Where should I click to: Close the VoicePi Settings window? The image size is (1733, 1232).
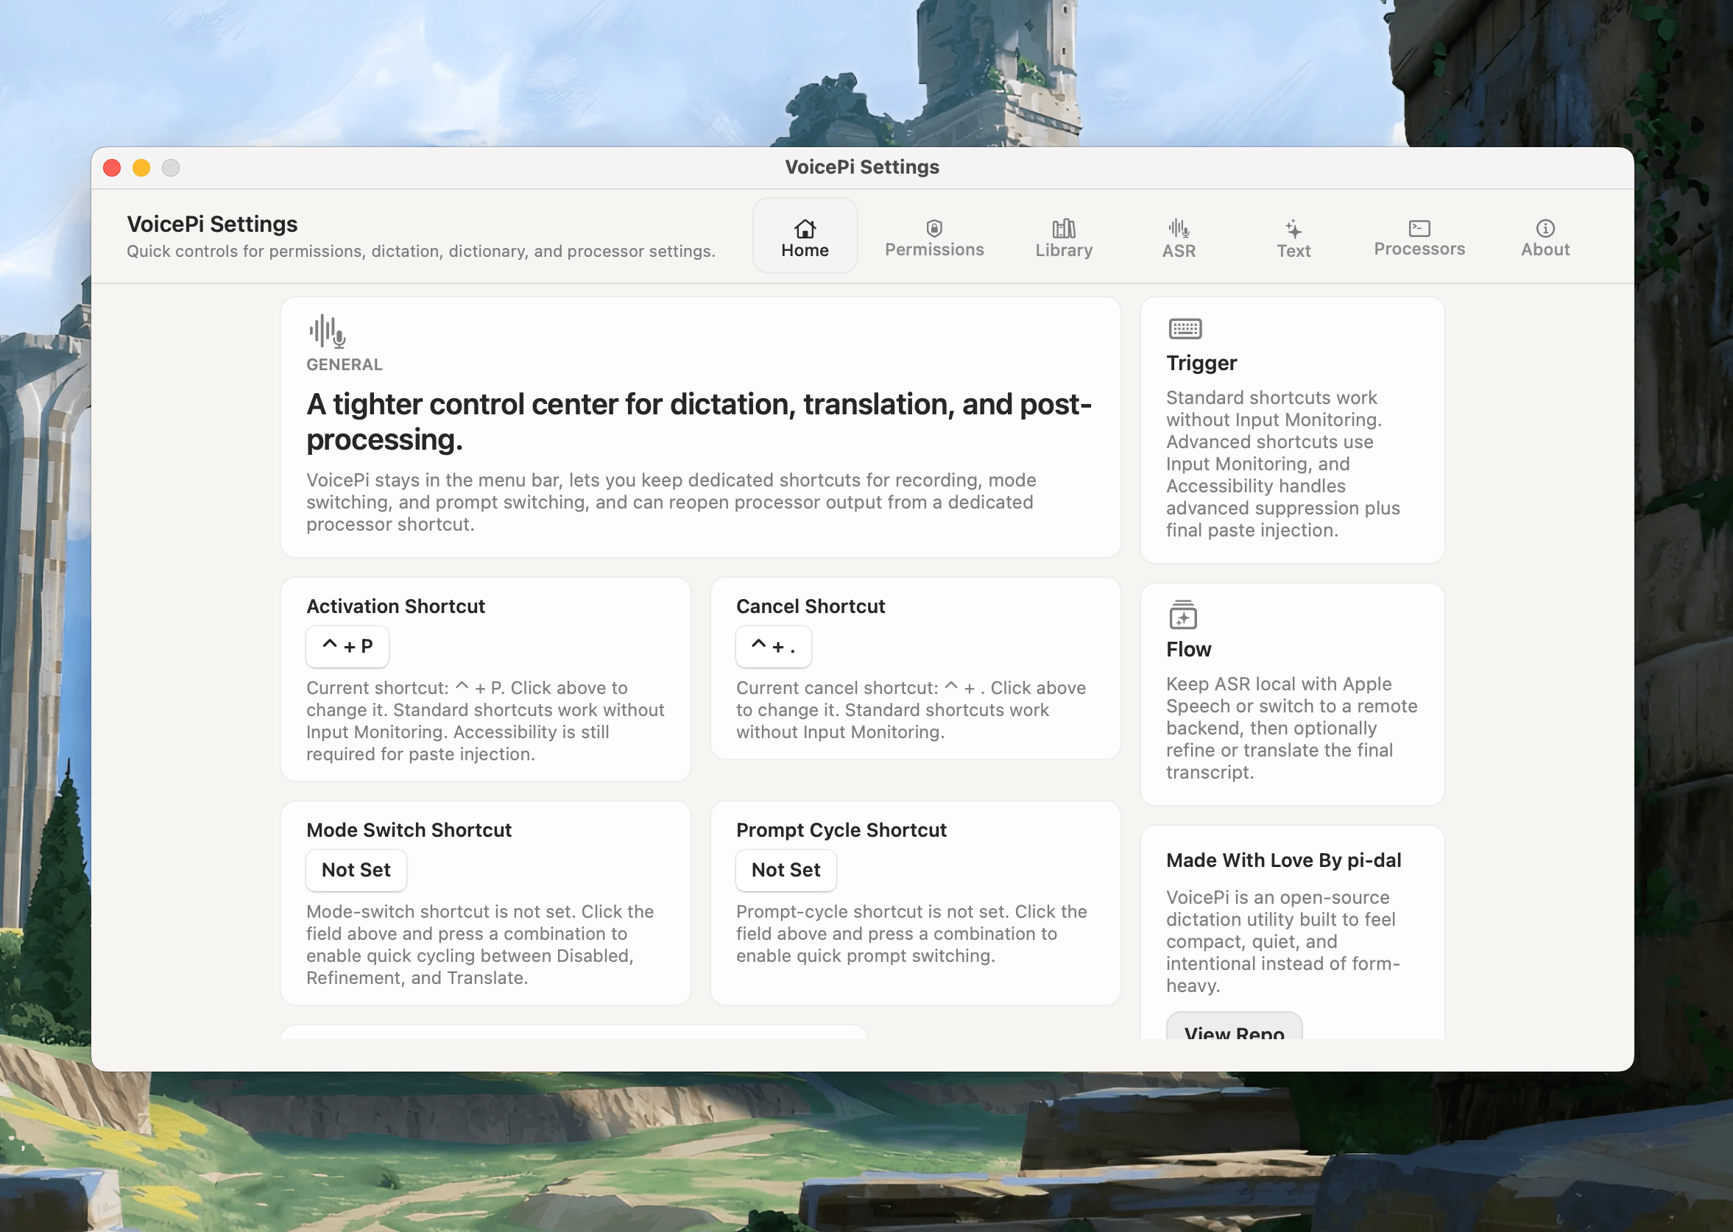coord(113,168)
